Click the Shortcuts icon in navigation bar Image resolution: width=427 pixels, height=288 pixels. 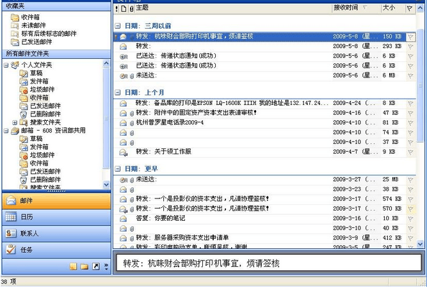click(x=95, y=266)
